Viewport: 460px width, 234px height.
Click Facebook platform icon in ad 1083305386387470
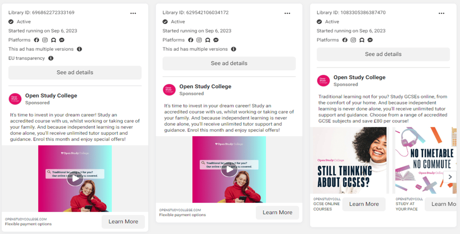pos(345,40)
